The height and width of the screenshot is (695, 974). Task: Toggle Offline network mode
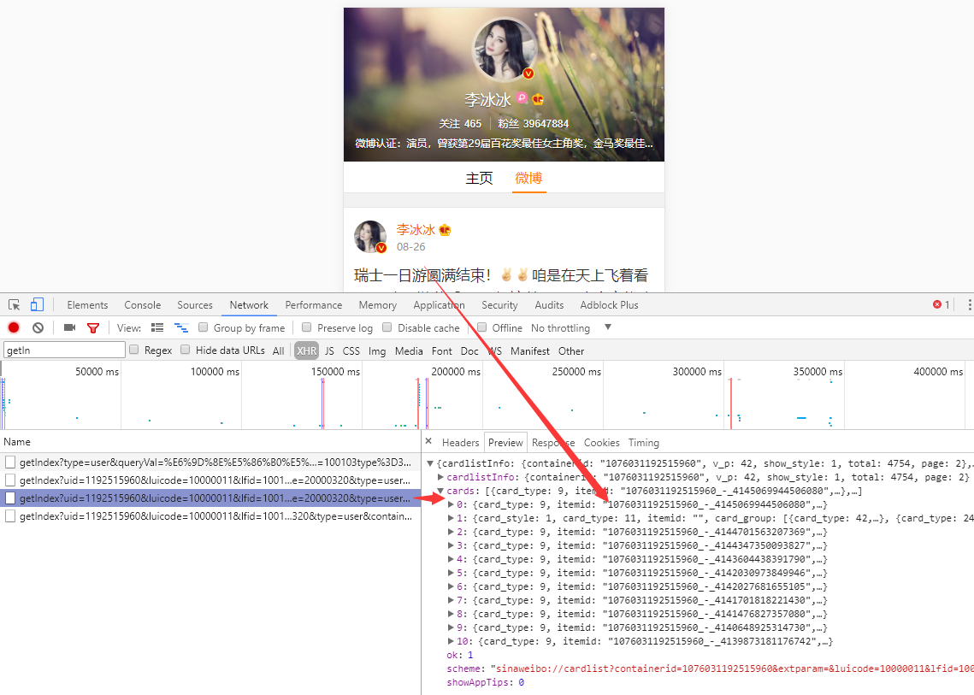tap(482, 327)
